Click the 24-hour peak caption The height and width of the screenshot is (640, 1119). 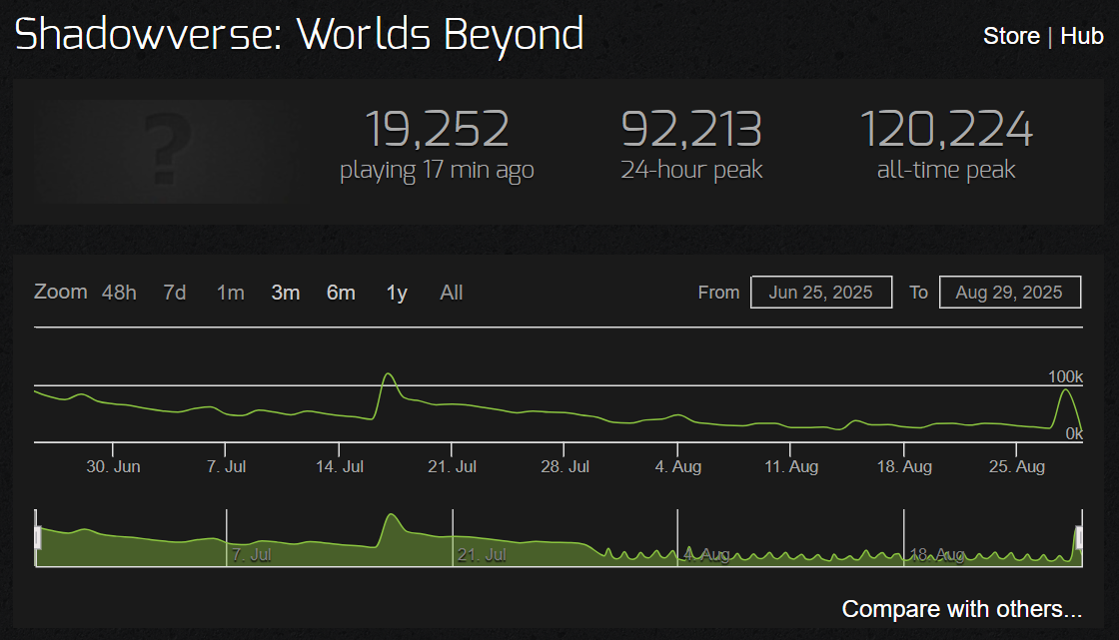point(691,170)
